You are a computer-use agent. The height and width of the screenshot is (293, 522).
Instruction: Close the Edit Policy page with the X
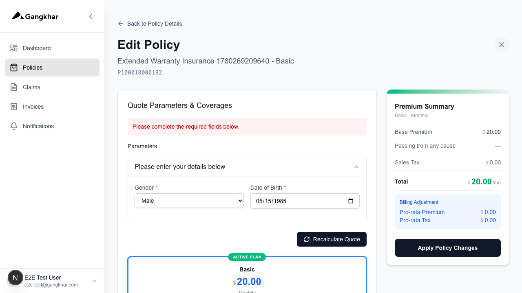coord(502,45)
